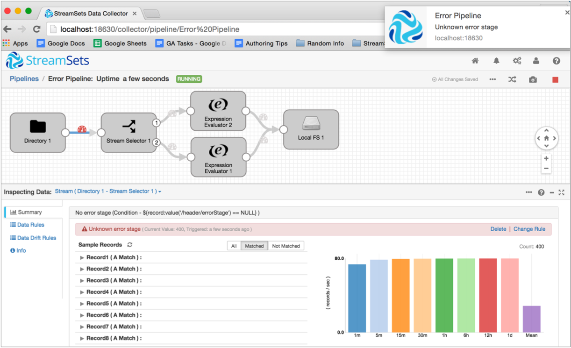Select the Matched records filter
The height and width of the screenshot is (348, 571).
coord(254,246)
